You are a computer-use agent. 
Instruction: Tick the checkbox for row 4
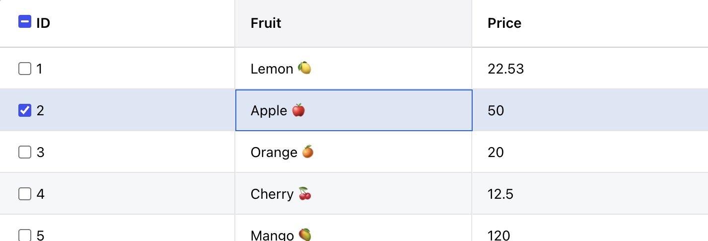point(25,194)
